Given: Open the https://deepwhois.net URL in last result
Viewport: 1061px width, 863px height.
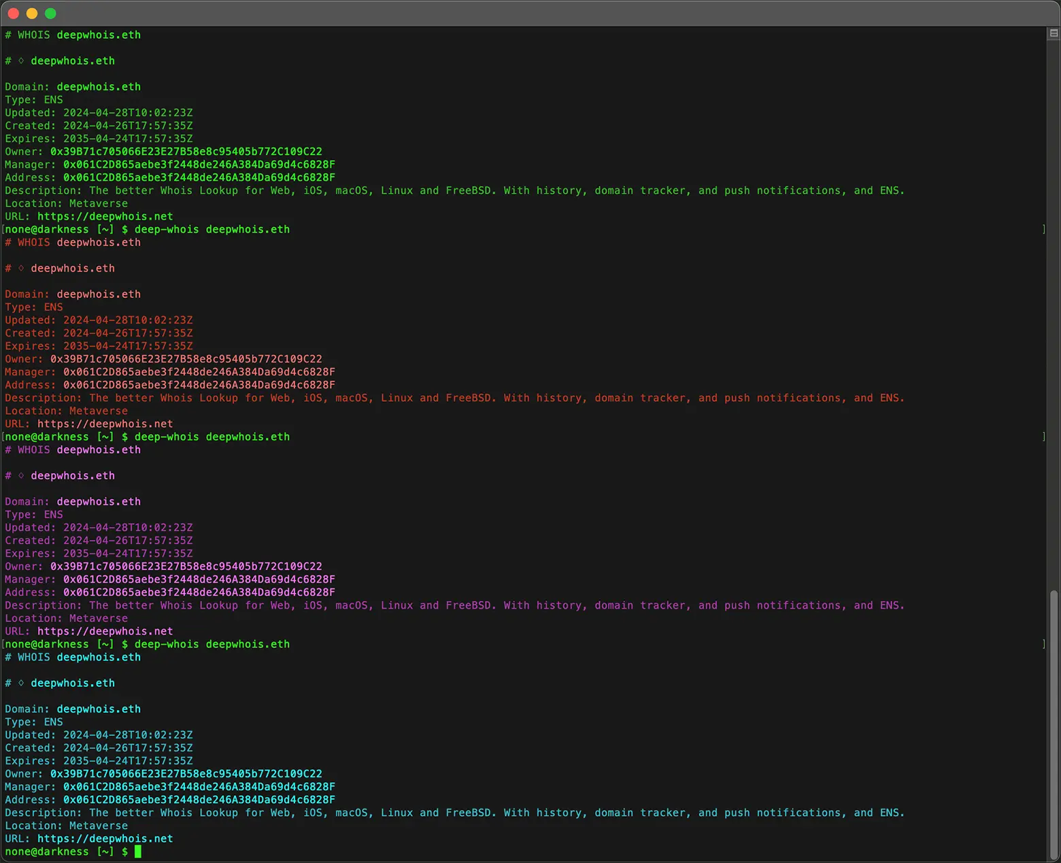Looking at the screenshot, I should pyautogui.click(x=105, y=839).
